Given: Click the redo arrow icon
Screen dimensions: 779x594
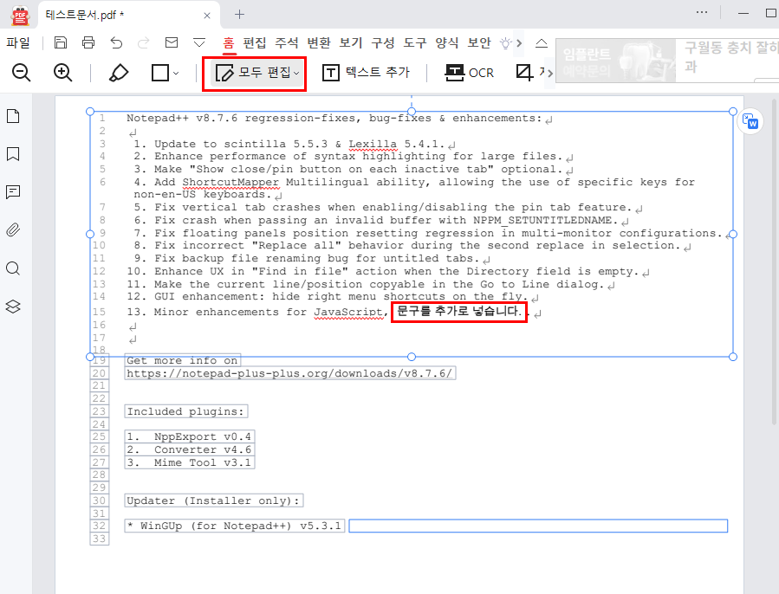Looking at the screenshot, I should pyautogui.click(x=144, y=42).
